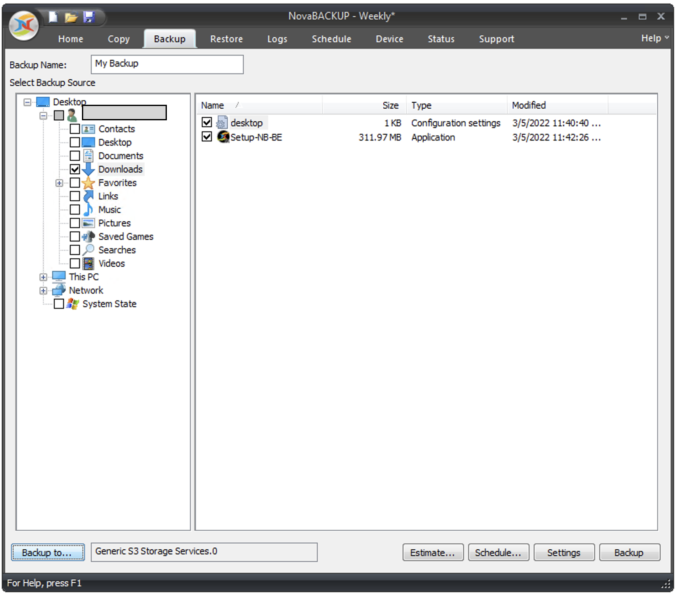Image resolution: width=675 pixels, height=594 pixels.
Task: Click the Save job floppy icon
Action: tap(89, 17)
